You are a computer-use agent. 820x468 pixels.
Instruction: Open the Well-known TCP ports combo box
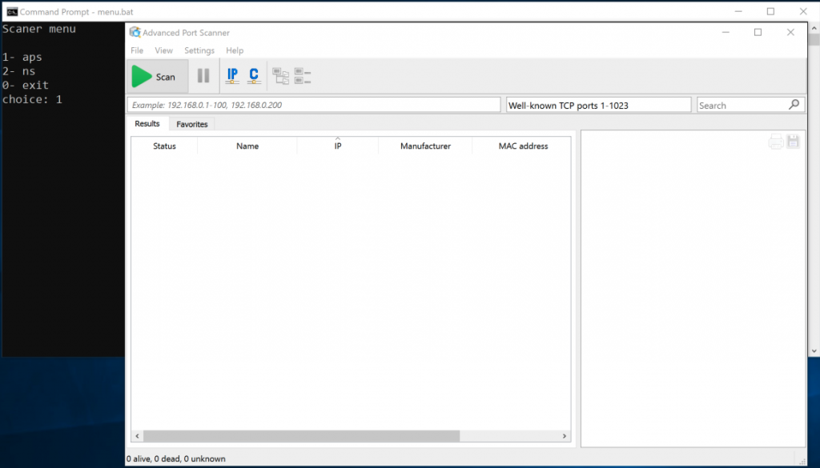pos(599,105)
